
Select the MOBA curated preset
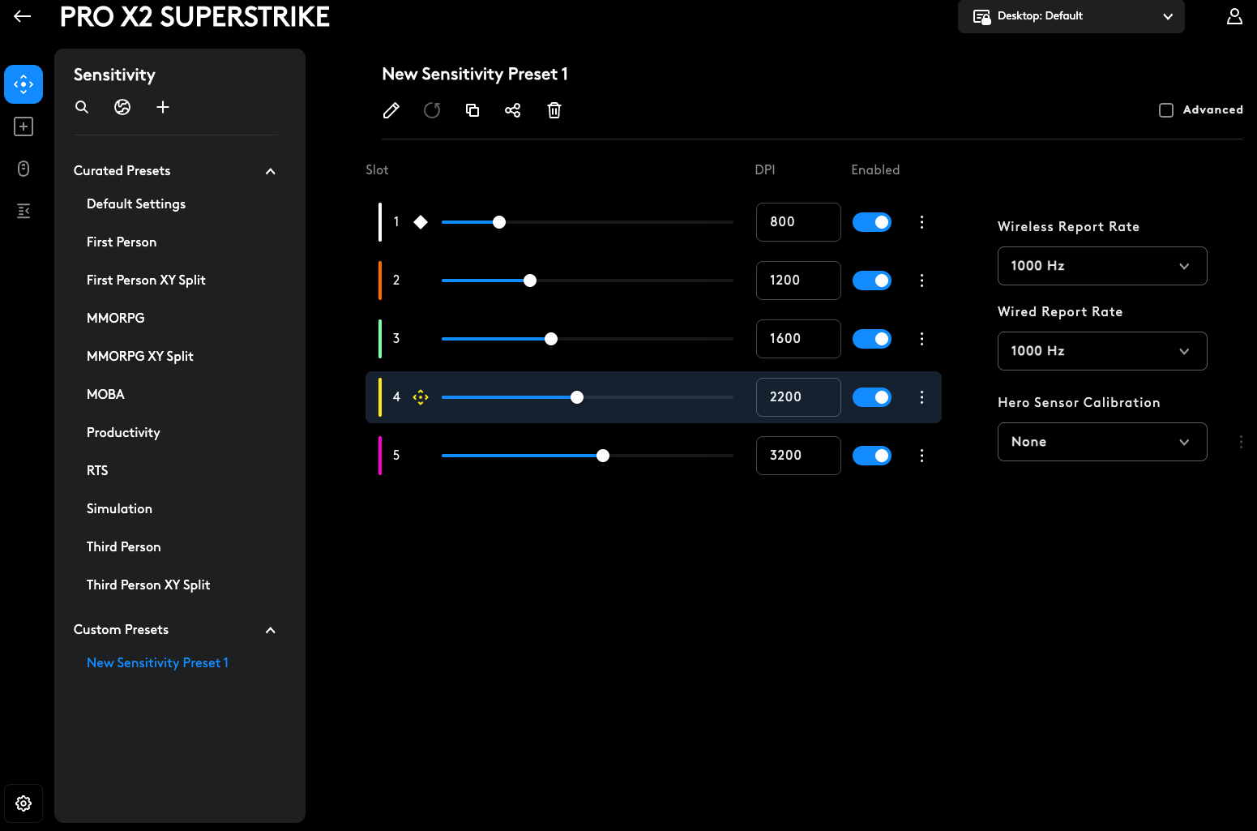point(105,394)
